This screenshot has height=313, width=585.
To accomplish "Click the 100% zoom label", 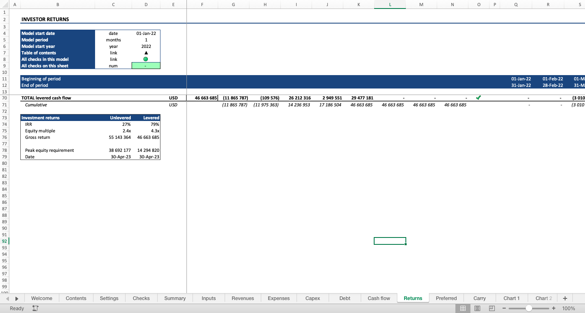I will [568, 308].
